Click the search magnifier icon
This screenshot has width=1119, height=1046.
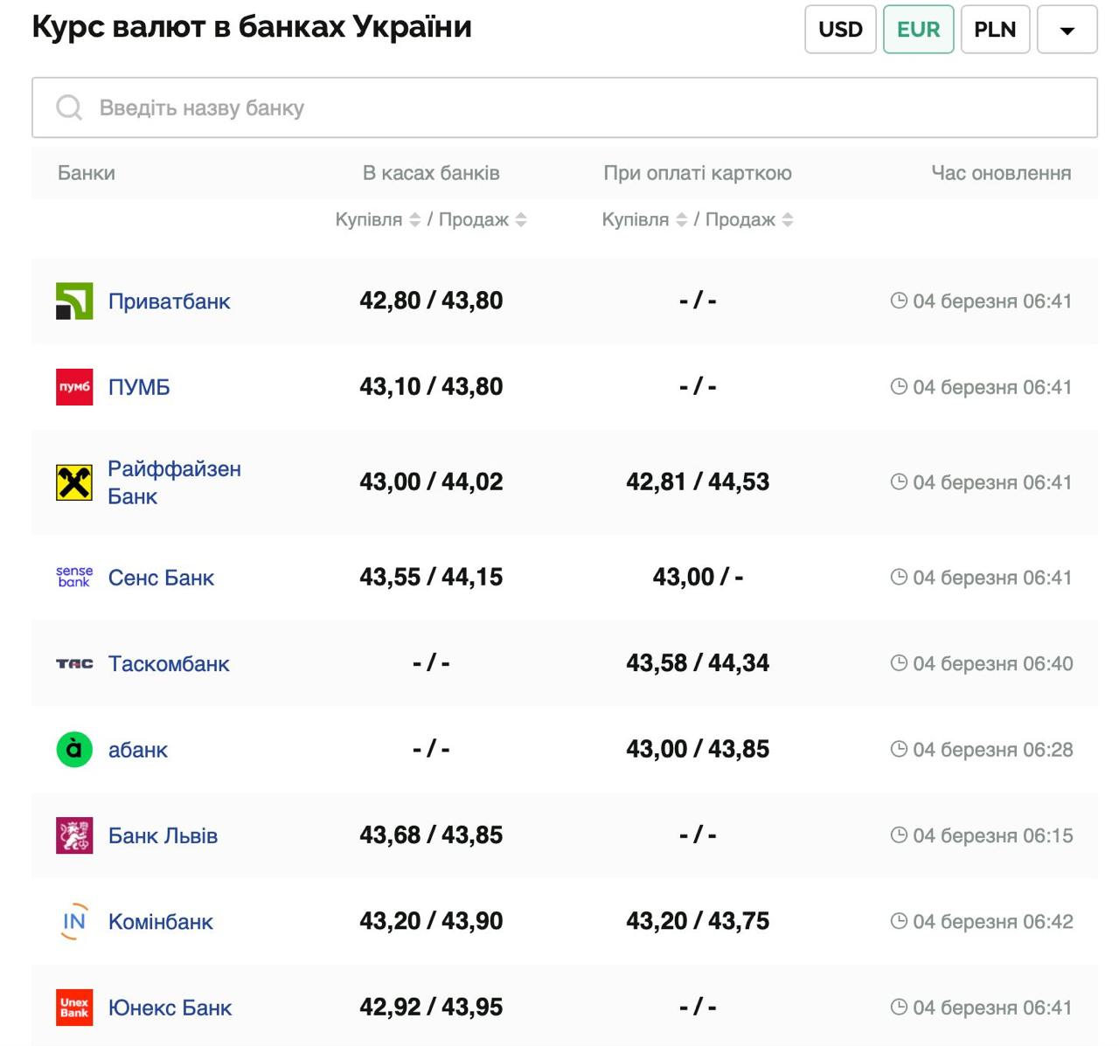69,107
